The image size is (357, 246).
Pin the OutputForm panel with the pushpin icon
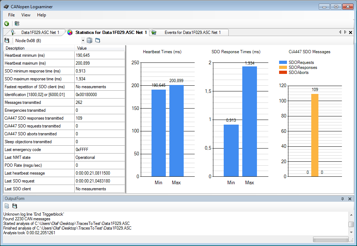click(x=342, y=199)
